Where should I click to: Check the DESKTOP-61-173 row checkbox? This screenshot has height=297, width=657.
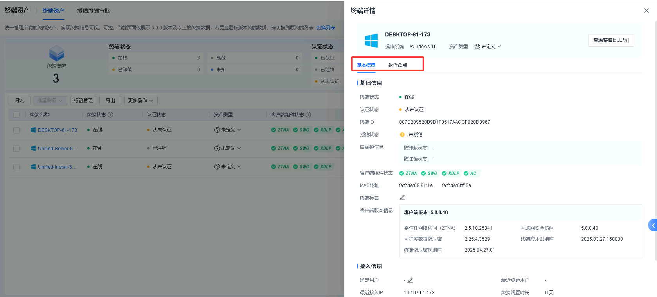(16, 130)
